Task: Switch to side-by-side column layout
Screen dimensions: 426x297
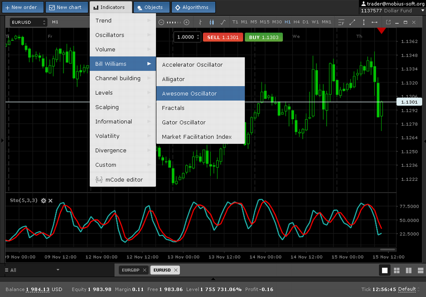Action: (409, 270)
